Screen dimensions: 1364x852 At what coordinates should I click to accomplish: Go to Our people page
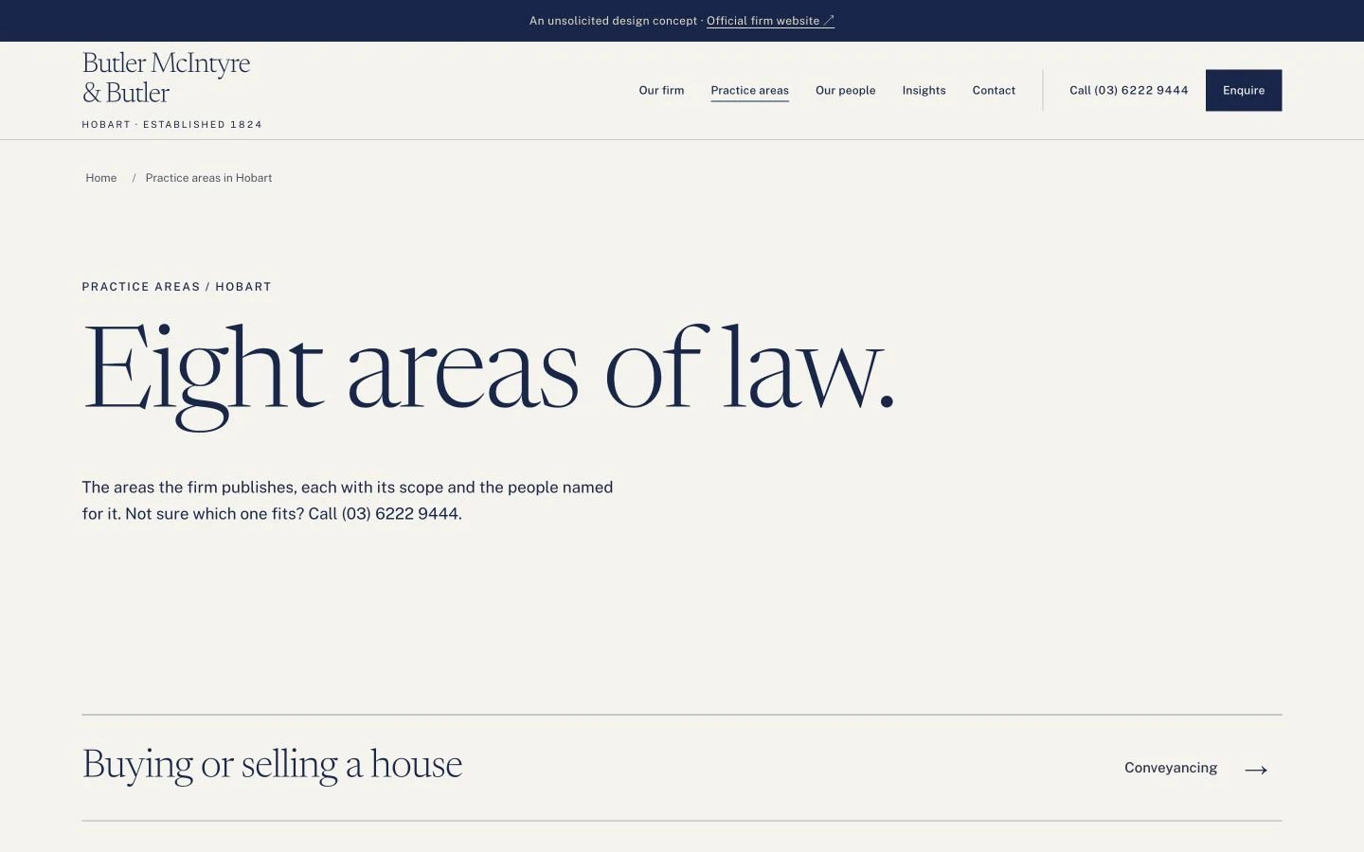pyautogui.click(x=845, y=91)
